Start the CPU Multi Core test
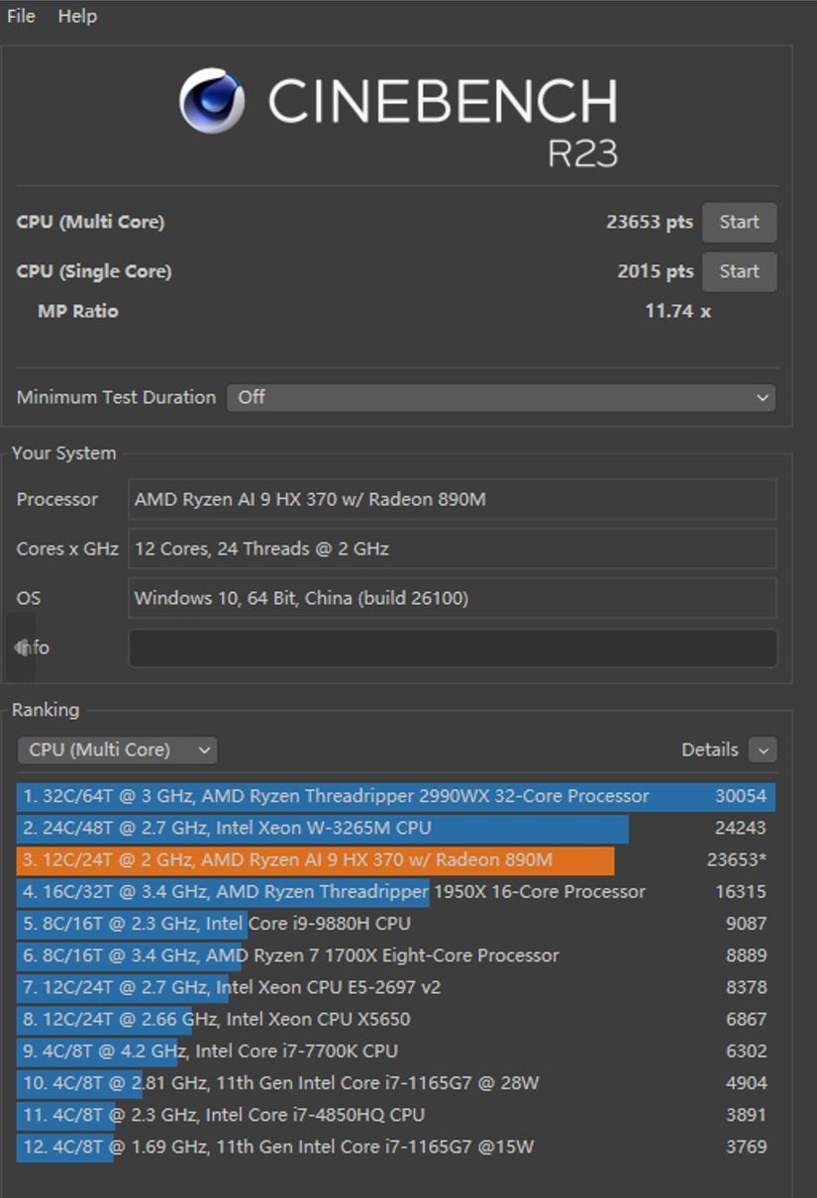This screenshot has width=817, height=1198. pyautogui.click(x=739, y=223)
